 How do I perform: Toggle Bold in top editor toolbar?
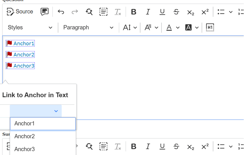pyautogui.click(x=134, y=12)
